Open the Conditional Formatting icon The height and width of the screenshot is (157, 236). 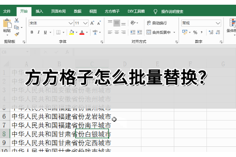232,22
